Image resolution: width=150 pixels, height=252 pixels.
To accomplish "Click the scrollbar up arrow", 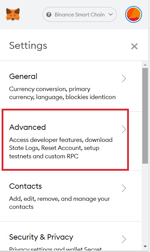I will click(x=145, y=65).
